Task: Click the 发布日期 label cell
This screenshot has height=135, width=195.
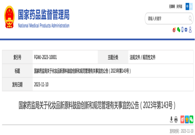Action: [x=17, y=85]
